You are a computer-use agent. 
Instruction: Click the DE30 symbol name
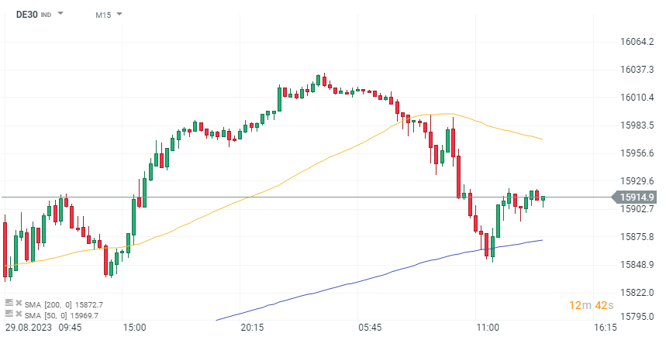click(26, 15)
